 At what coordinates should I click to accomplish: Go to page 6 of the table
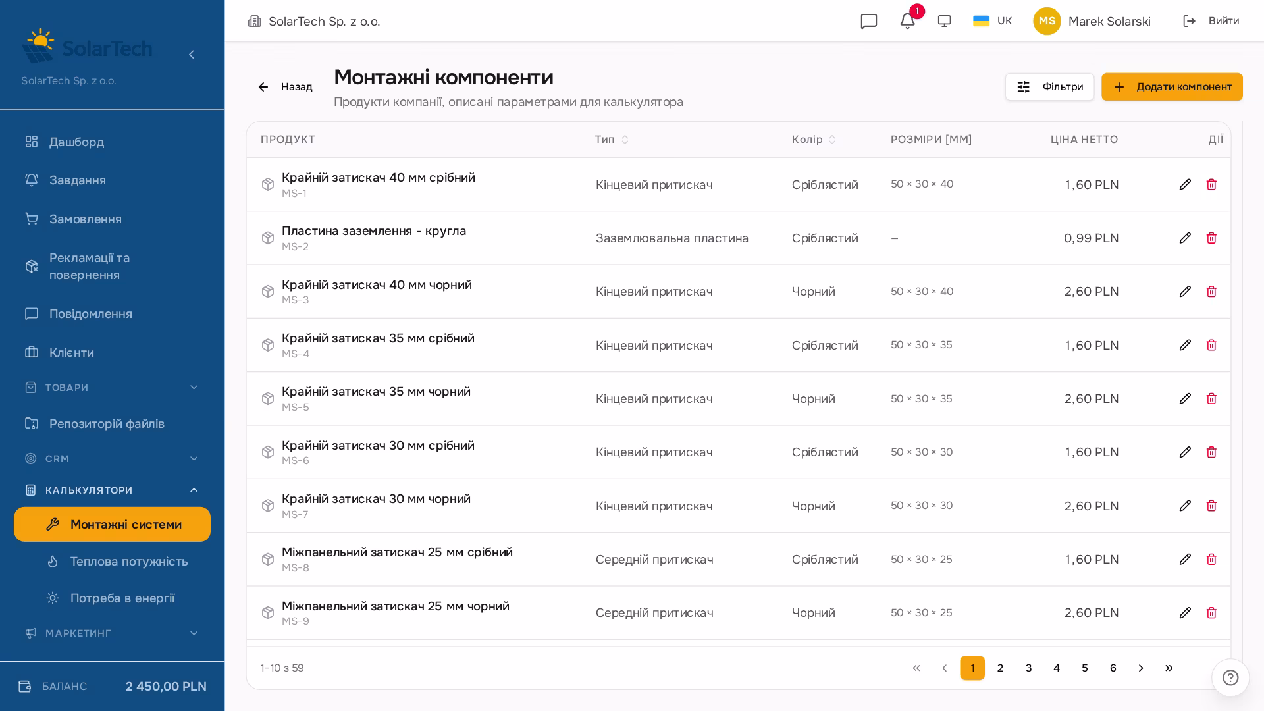point(1113,668)
